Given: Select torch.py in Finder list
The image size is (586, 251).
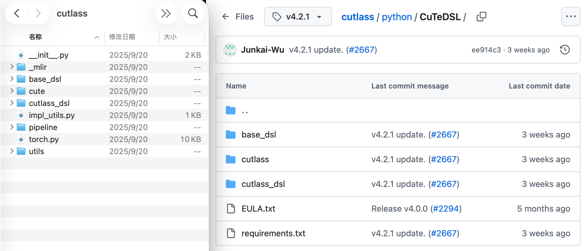Looking at the screenshot, I should 44,139.
